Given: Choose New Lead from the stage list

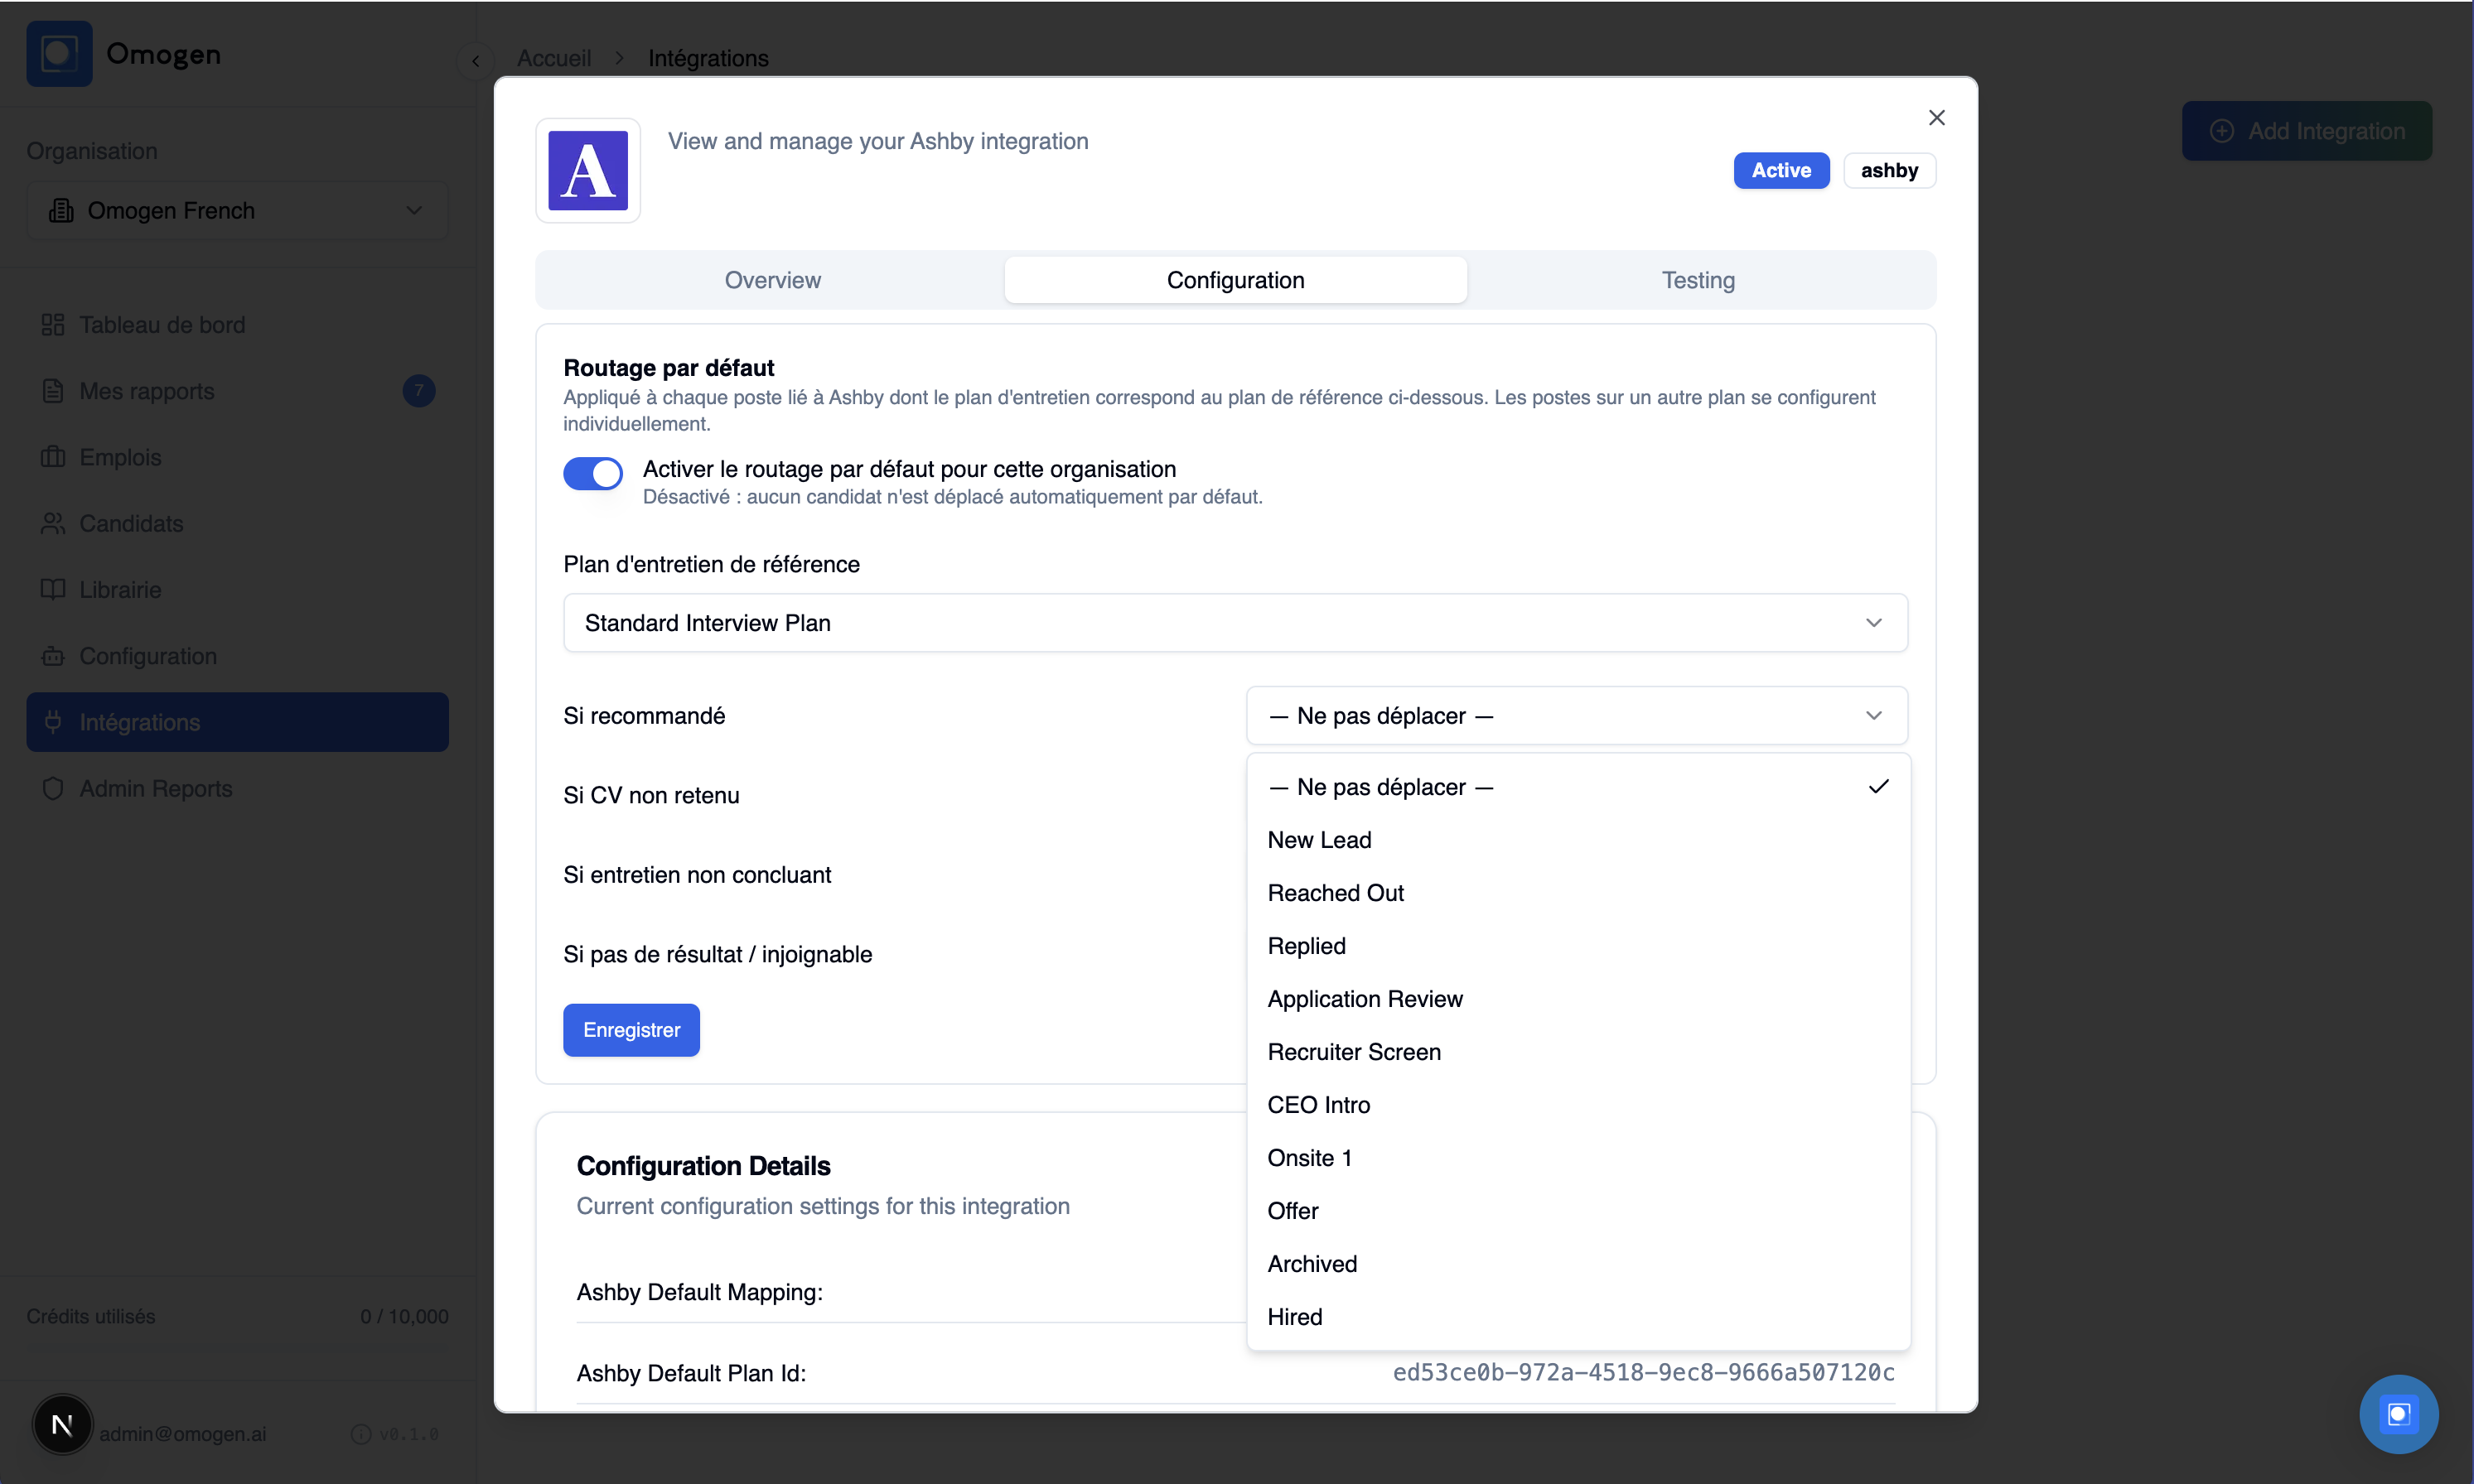Looking at the screenshot, I should point(1578,840).
